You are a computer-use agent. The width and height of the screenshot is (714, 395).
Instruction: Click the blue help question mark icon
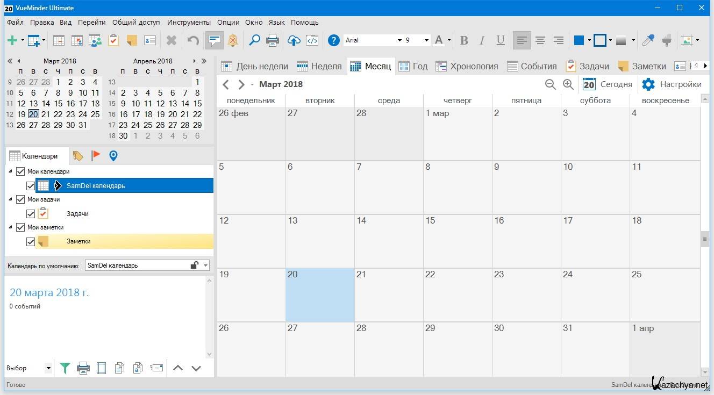pos(334,40)
